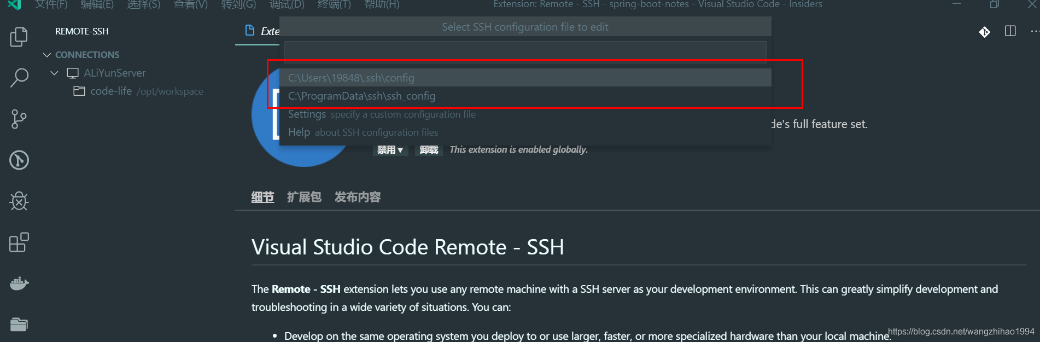Open the 编辑(E) menu
This screenshot has width=1040, height=342.
point(97,4)
